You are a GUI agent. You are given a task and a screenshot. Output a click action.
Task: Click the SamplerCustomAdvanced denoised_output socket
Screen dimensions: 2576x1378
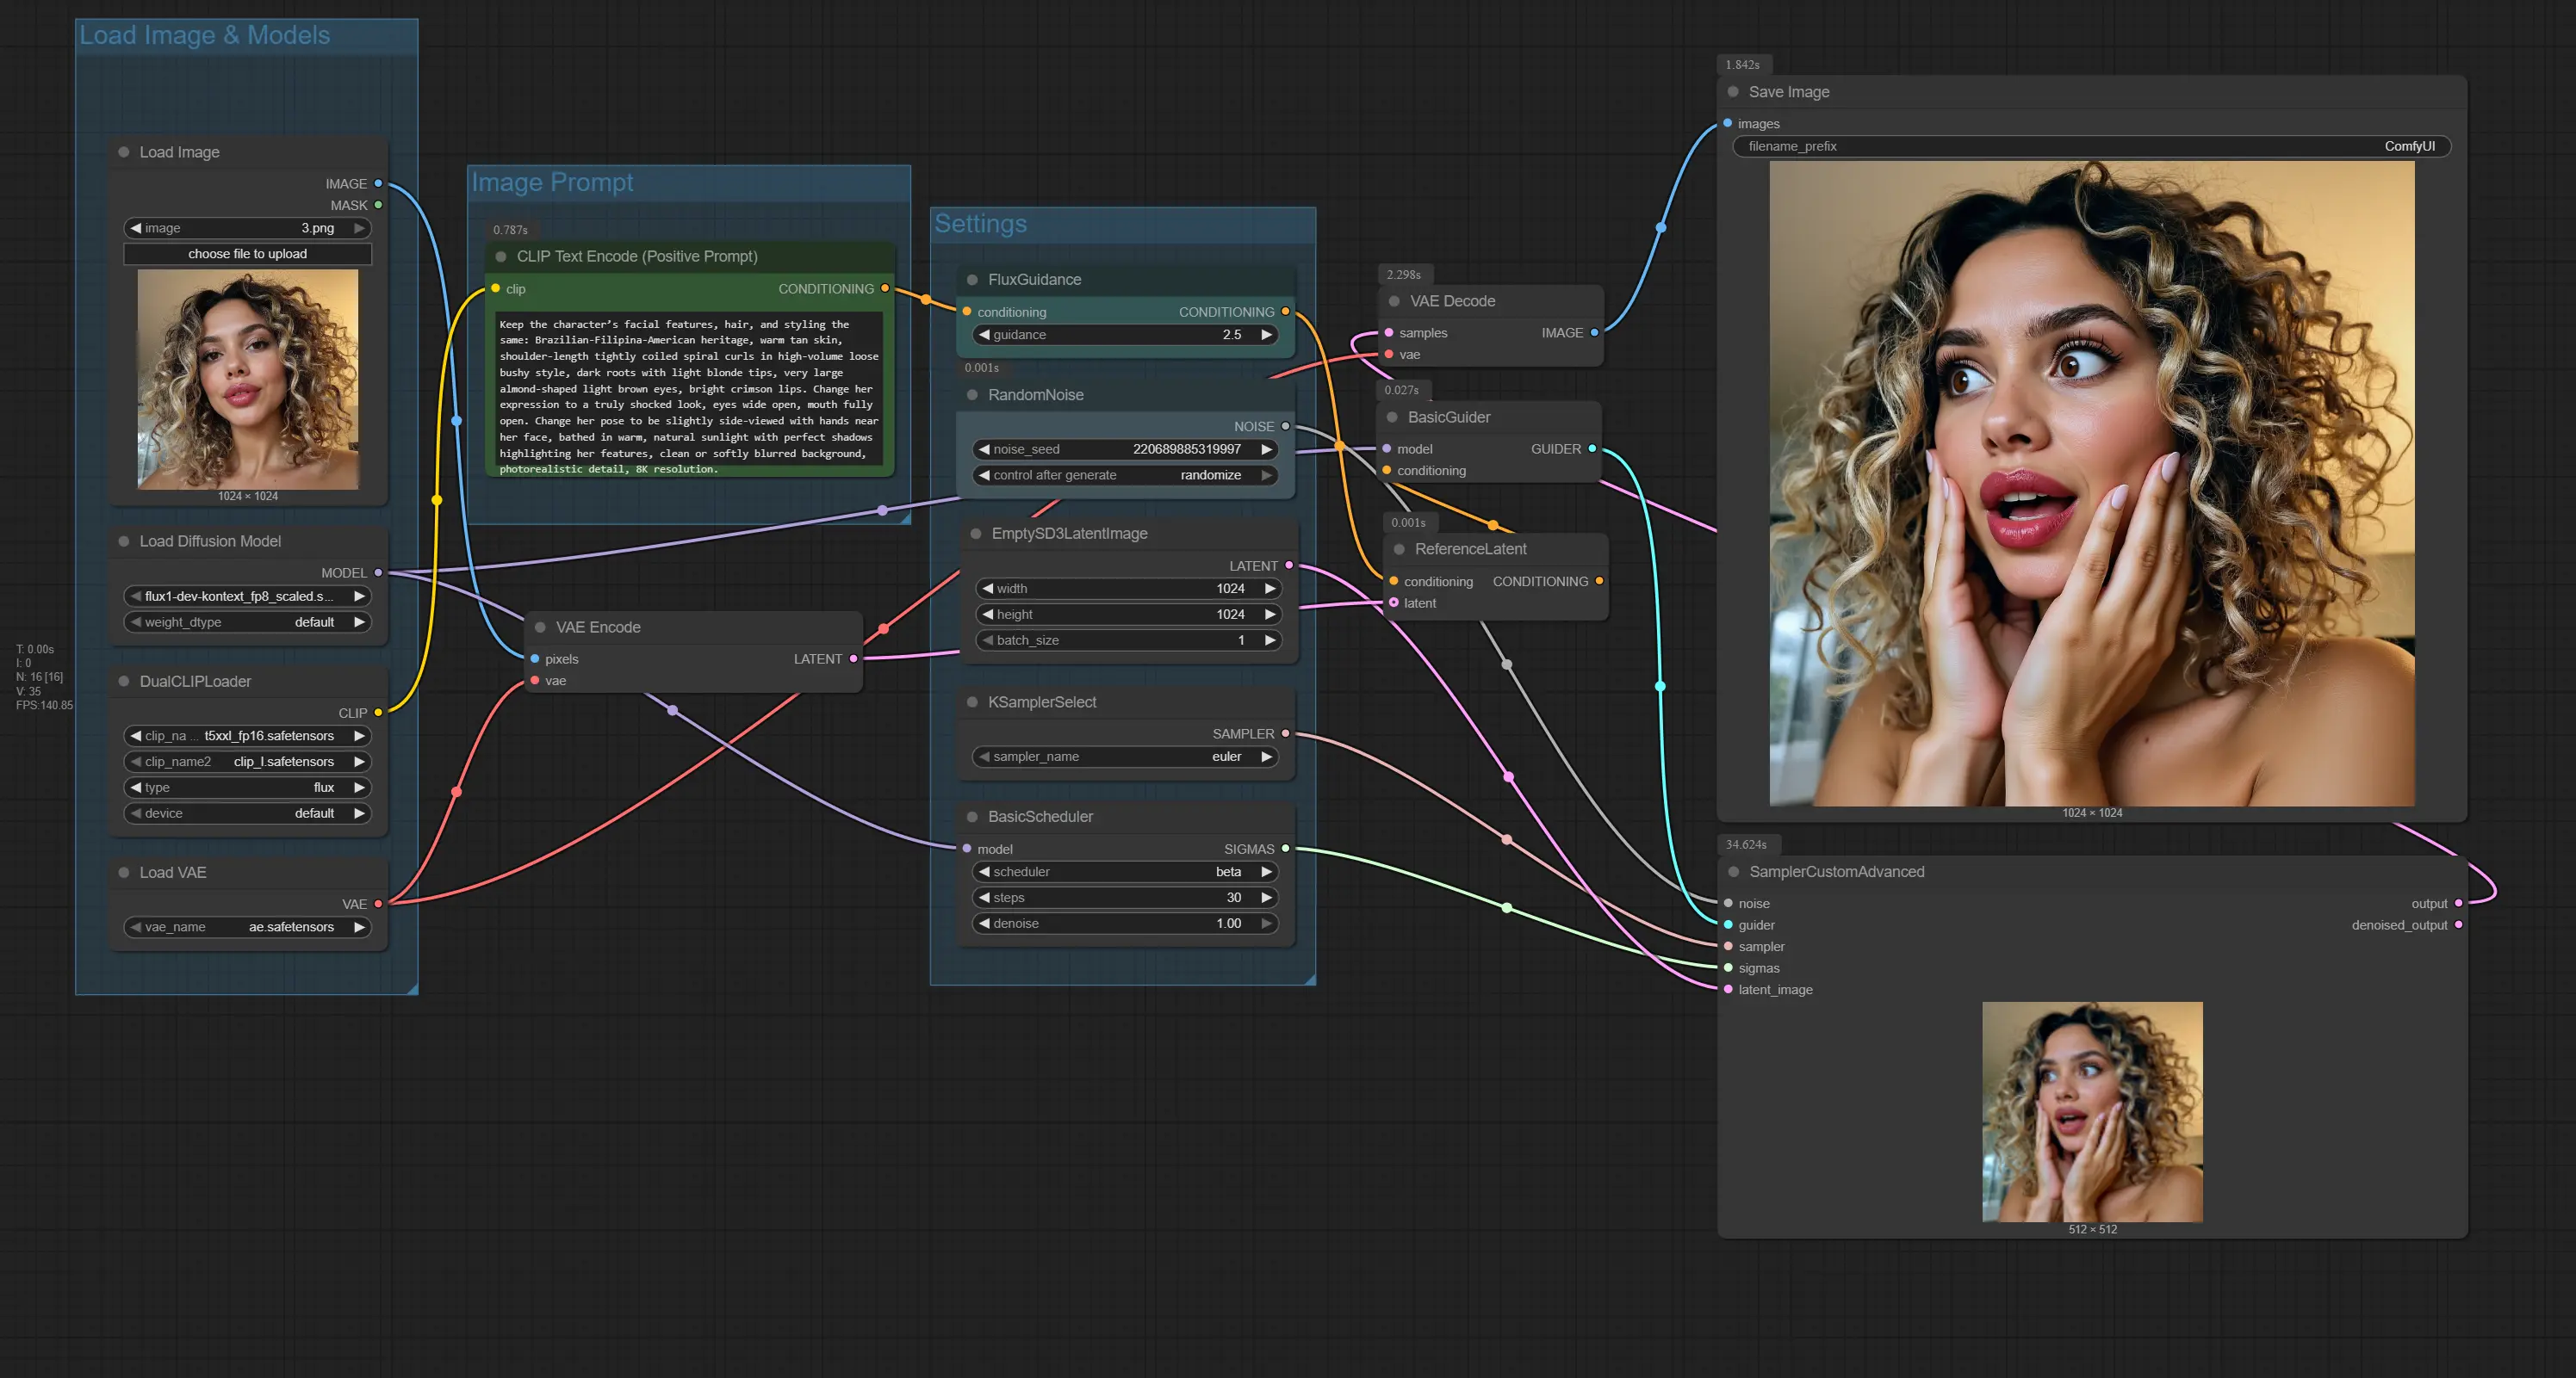click(2459, 924)
